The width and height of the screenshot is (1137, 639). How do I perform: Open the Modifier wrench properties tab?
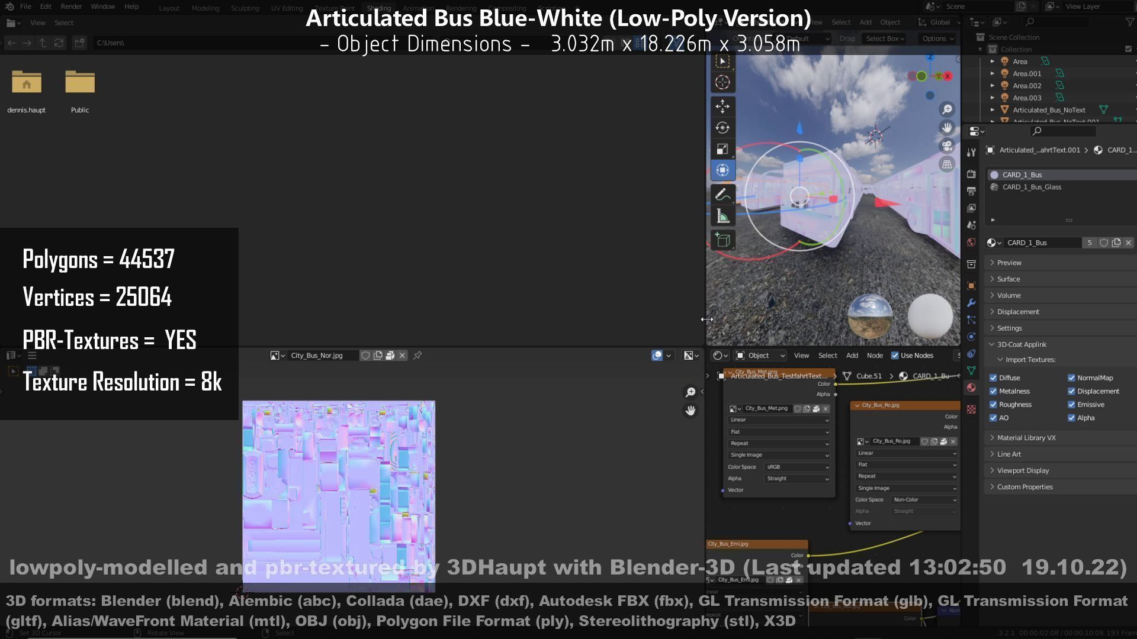click(971, 303)
